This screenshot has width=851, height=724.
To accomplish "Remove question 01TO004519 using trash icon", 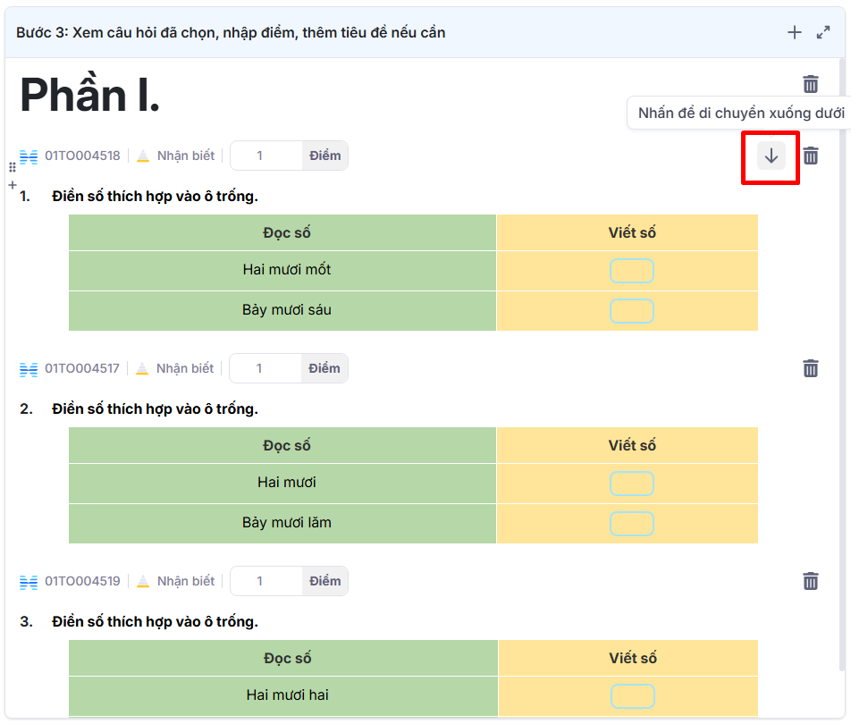I will pyautogui.click(x=811, y=581).
